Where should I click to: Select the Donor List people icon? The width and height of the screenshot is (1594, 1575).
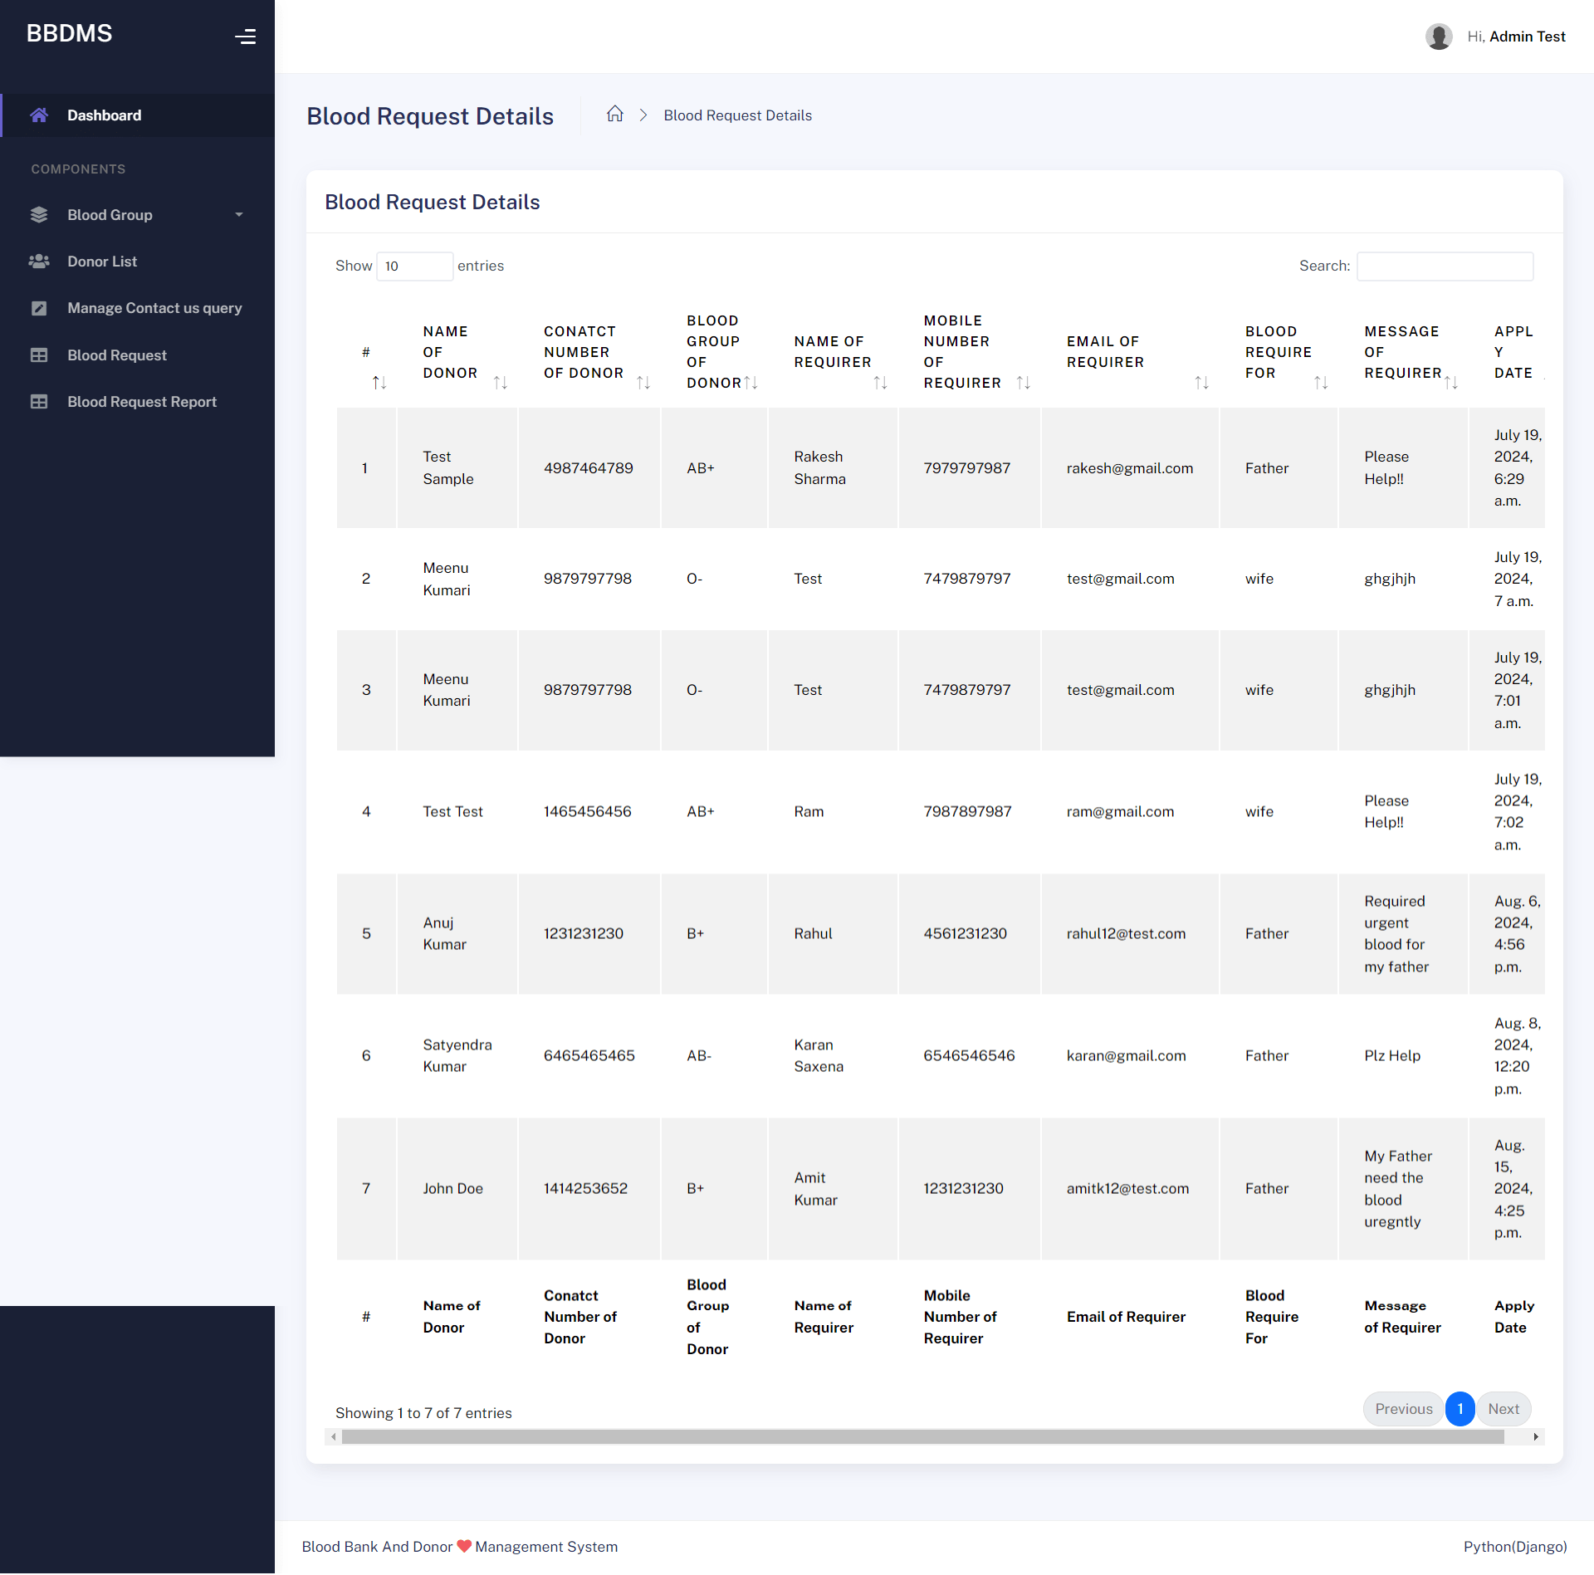(39, 261)
